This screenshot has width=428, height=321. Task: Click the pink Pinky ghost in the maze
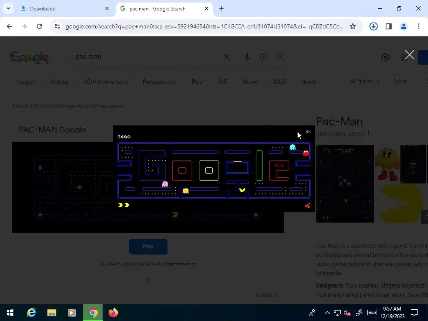point(165,184)
